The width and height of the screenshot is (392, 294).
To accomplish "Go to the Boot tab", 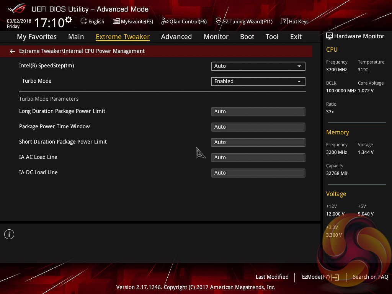I will click(247, 37).
